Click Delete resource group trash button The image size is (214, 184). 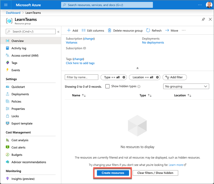[125, 31]
